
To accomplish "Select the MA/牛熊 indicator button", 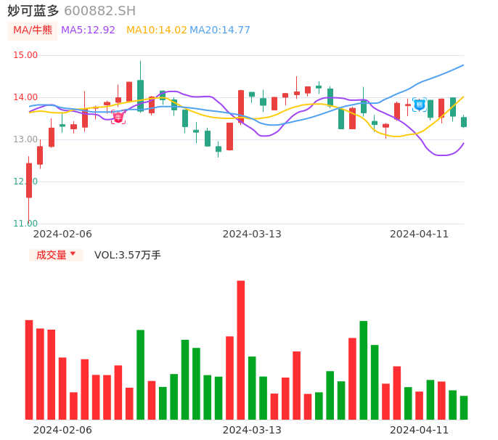I will 33,30.
